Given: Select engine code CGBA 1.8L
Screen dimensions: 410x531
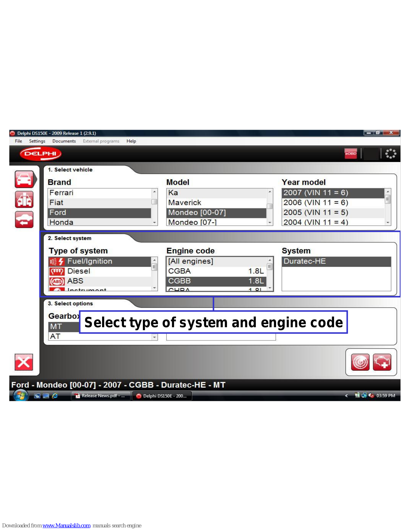Looking at the screenshot, I should click(217, 271).
